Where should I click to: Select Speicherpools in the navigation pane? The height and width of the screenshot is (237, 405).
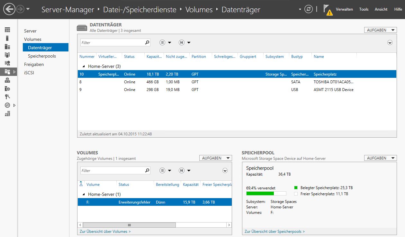click(x=42, y=56)
